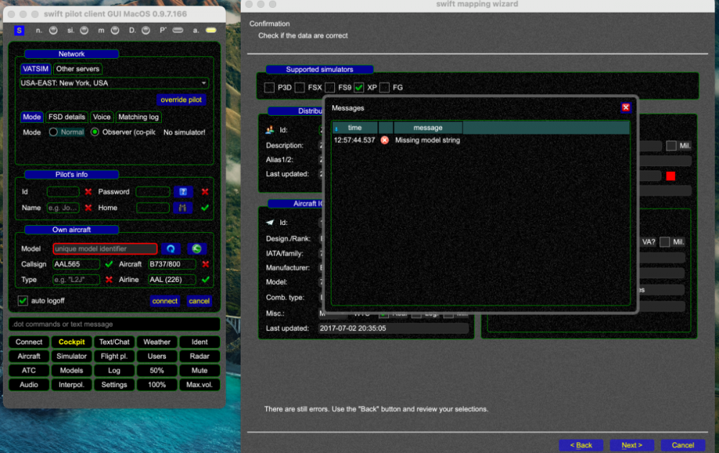Set volume using the 50% control
Screen dimensions: 719x453
[x=157, y=370]
